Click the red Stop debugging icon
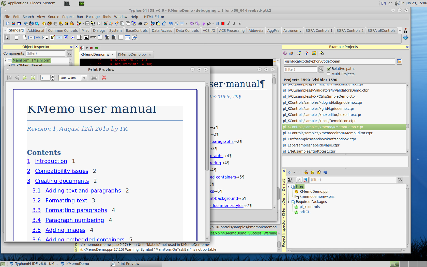The image size is (427, 267). (223, 23)
